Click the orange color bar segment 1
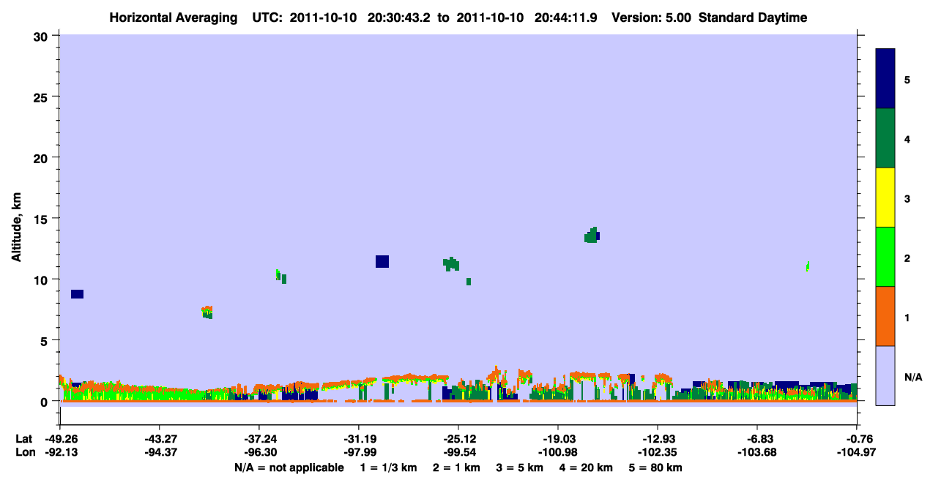The width and height of the screenshot is (952, 488). tap(885, 316)
